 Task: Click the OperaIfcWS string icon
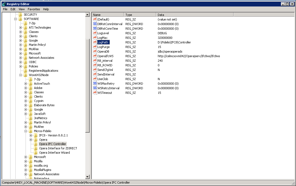95,56
